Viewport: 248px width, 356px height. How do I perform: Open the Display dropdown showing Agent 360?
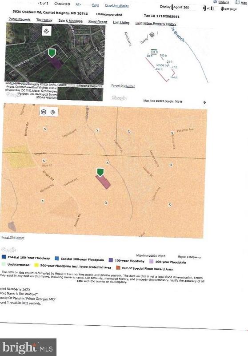[x=188, y=7]
